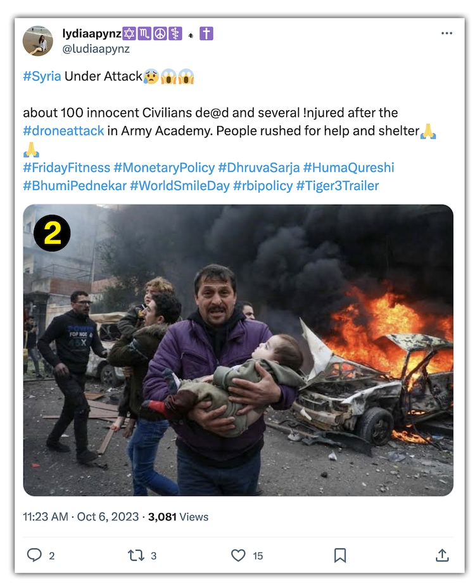The height and width of the screenshot is (586, 475).
Task: Click the share upload icon
Action: [x=442, y=555]
